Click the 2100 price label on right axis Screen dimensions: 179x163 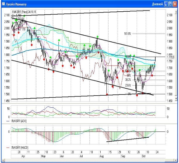(170, 15)
